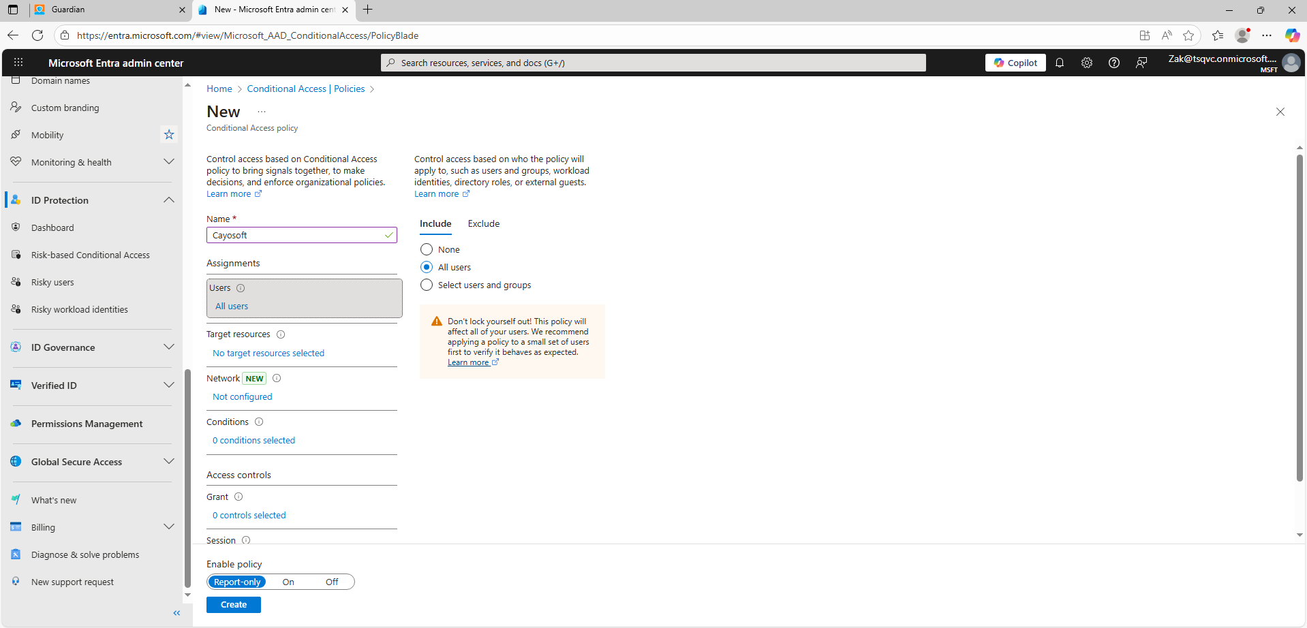This screenshot has width=1307, height=628.
Task: Click the help question mark icon
Action: [1114, 63]
